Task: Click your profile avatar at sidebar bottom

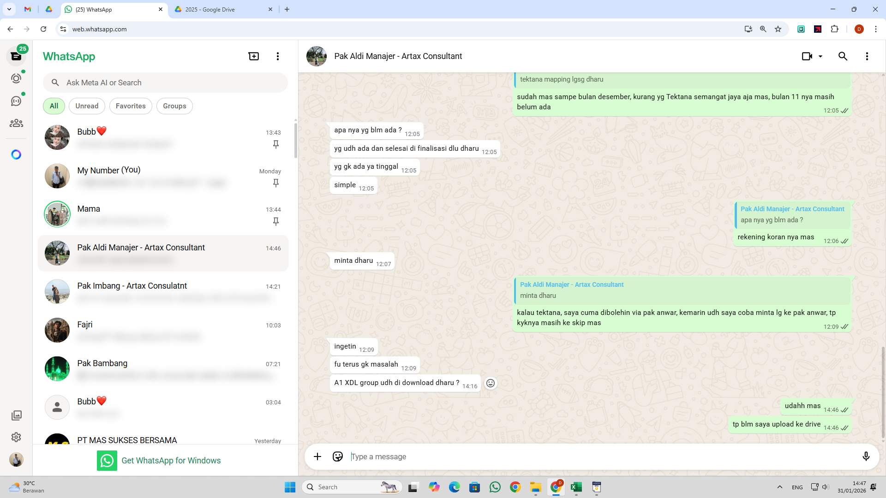Action: 16,459
